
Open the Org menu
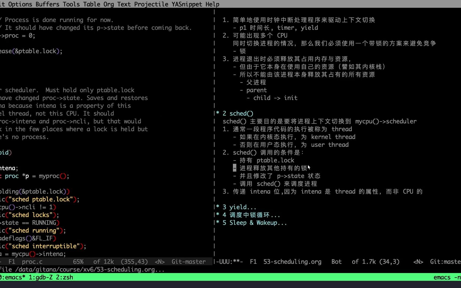tap(109, 4)
